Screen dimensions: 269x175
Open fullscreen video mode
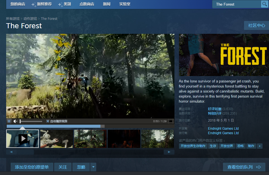(x=171, y=121)
